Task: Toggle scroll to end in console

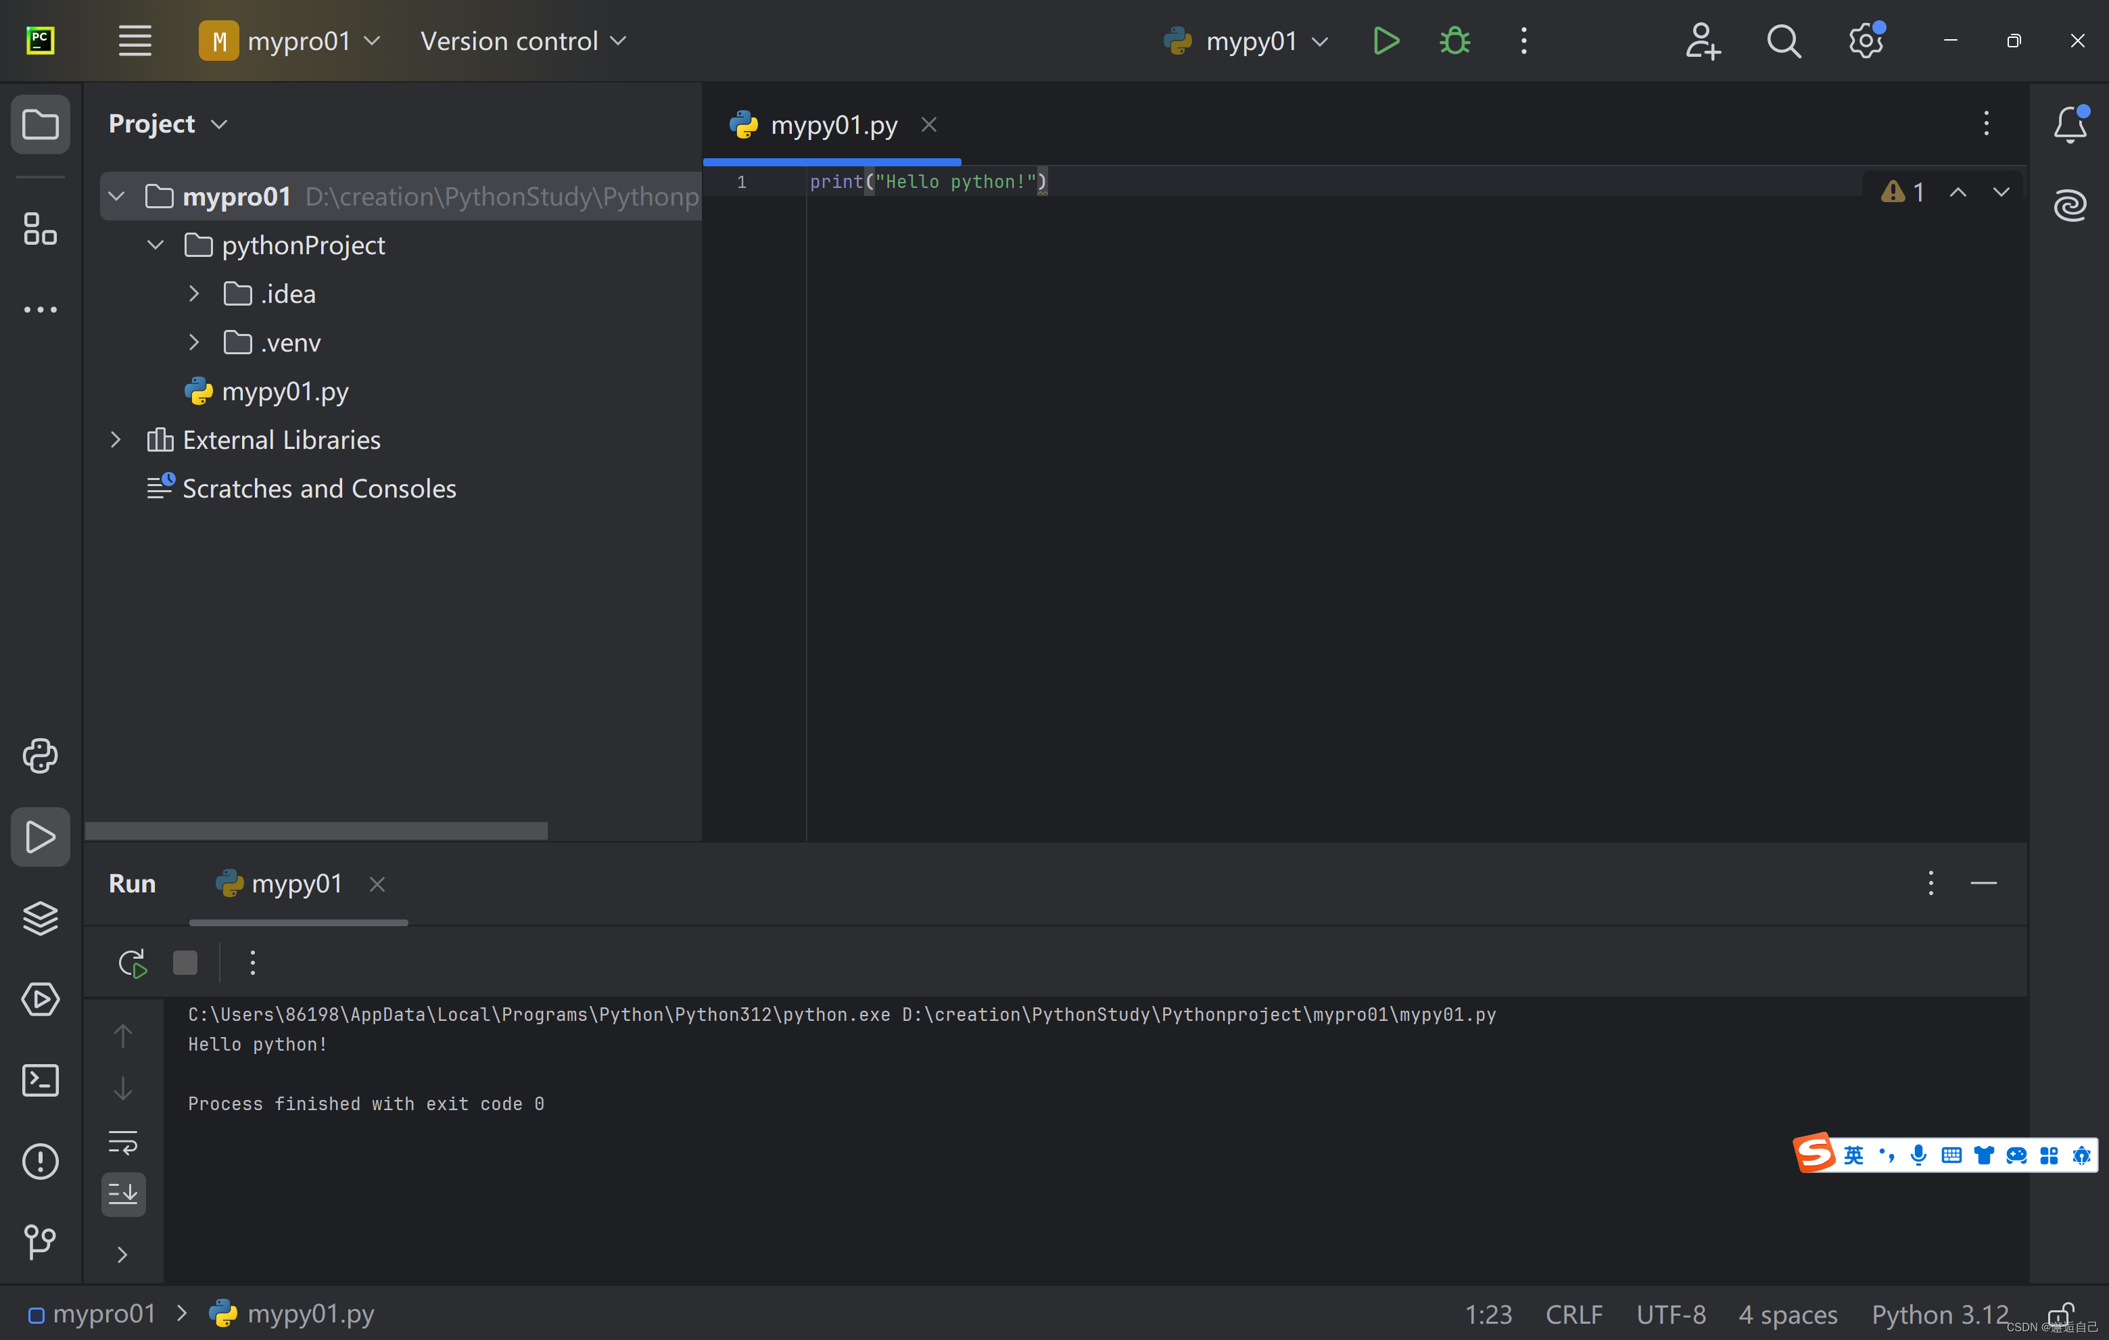Action: (x=122, y=1194)
